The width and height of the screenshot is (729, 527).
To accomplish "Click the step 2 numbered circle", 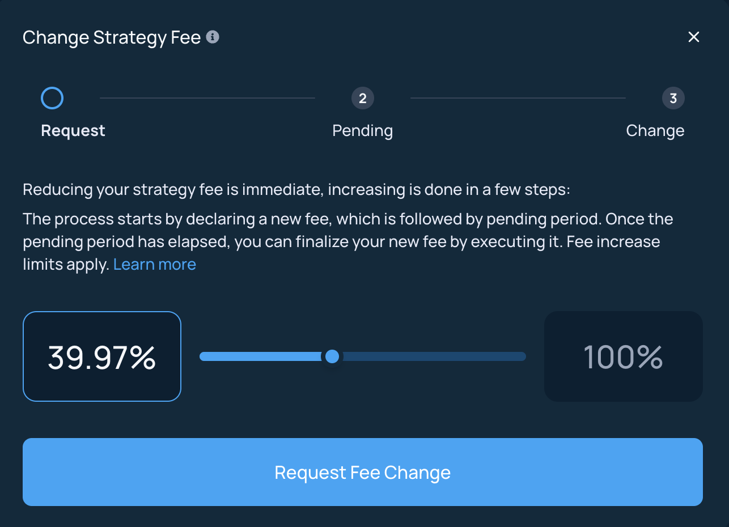I will point(363,98).
